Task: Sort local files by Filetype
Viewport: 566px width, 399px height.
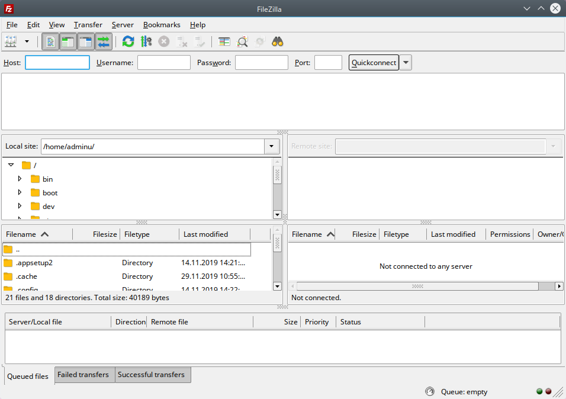Action: (x=149, y=234)
